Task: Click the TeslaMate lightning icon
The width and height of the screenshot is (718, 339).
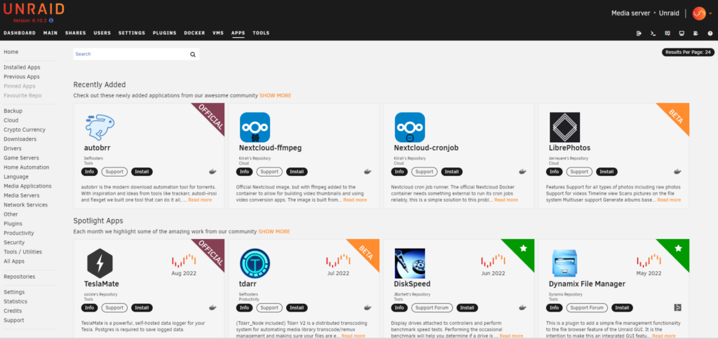Action: click(x=100, y=263)
